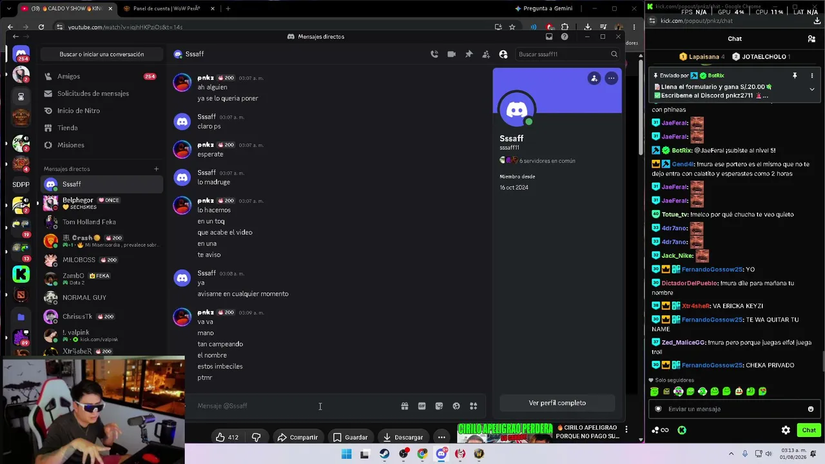Open the Tienda shop section
Image resolution: width=825 pixels, height=464 pixels.
click(101, 128)
